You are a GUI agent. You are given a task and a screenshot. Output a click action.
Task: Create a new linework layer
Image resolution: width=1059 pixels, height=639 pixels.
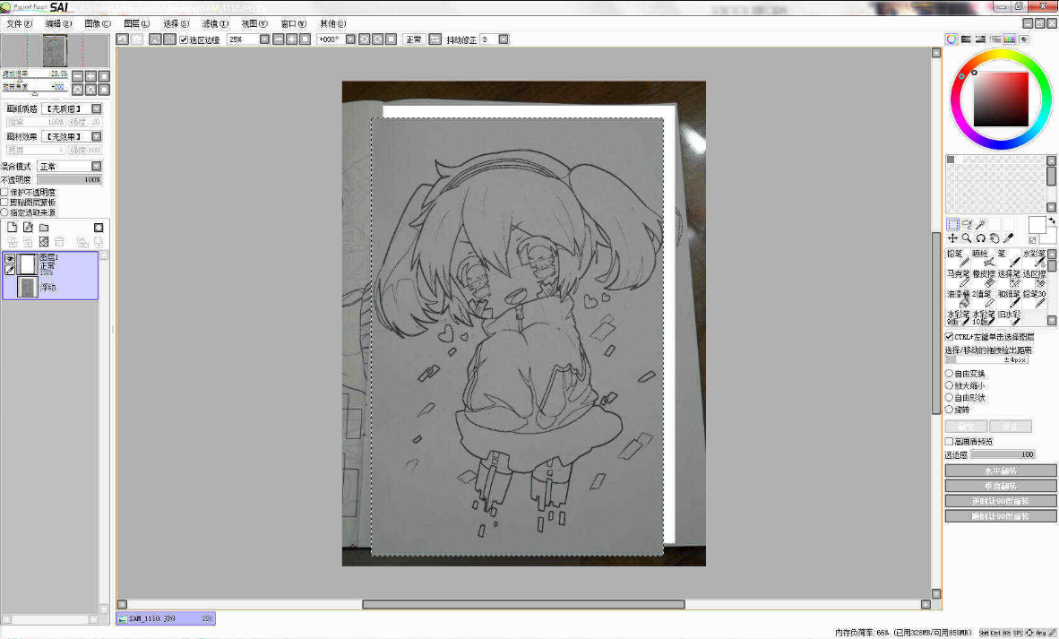28,228
